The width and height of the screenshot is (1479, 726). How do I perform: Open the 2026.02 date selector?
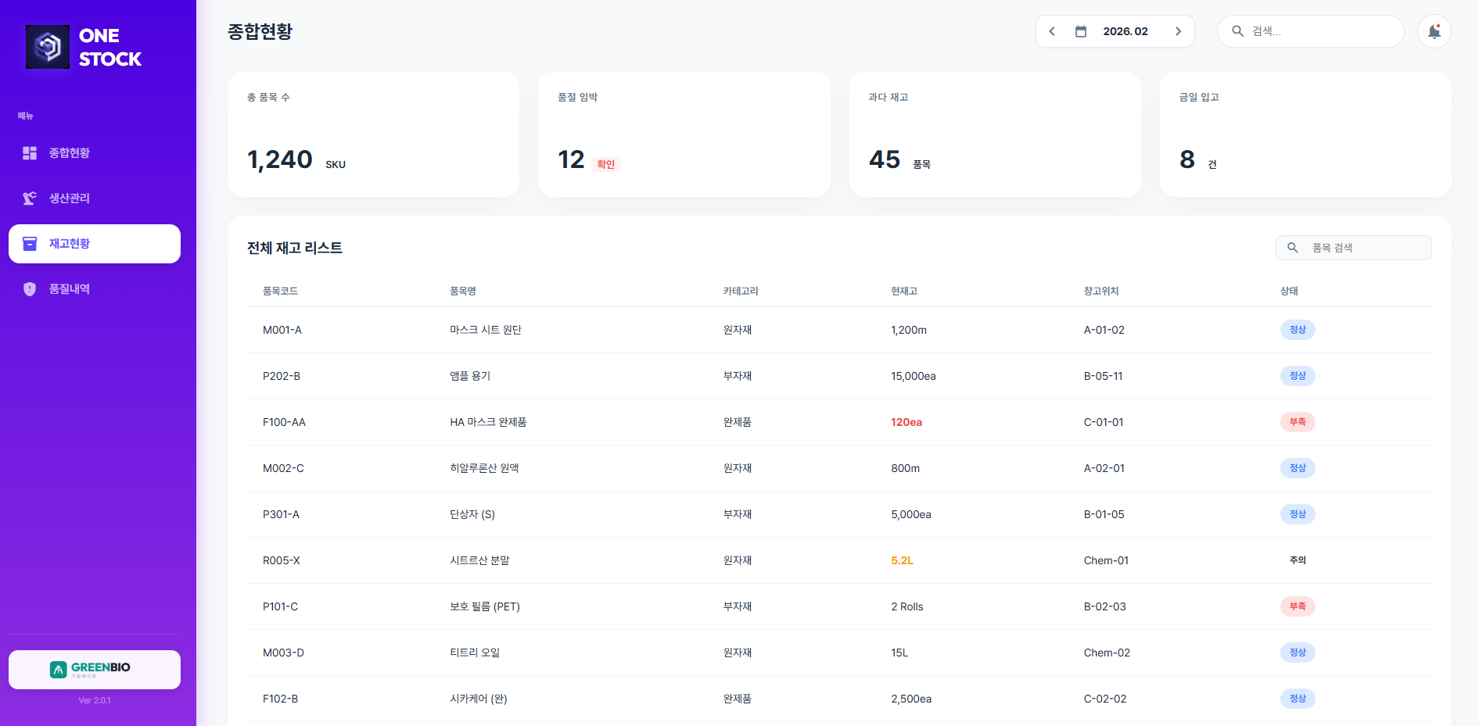coord(1125,31)
